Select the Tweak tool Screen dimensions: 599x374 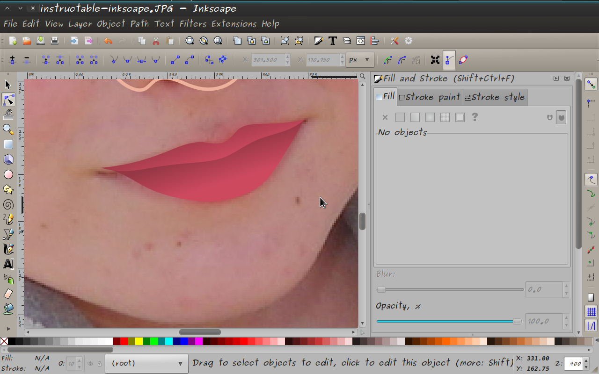8,114
